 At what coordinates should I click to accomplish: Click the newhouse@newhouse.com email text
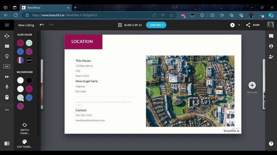coord(90,121)
